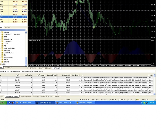This screenshot has width=161, height=129.
Task: Open the Scripts folder in Navigator
Action: coord(3,64)
